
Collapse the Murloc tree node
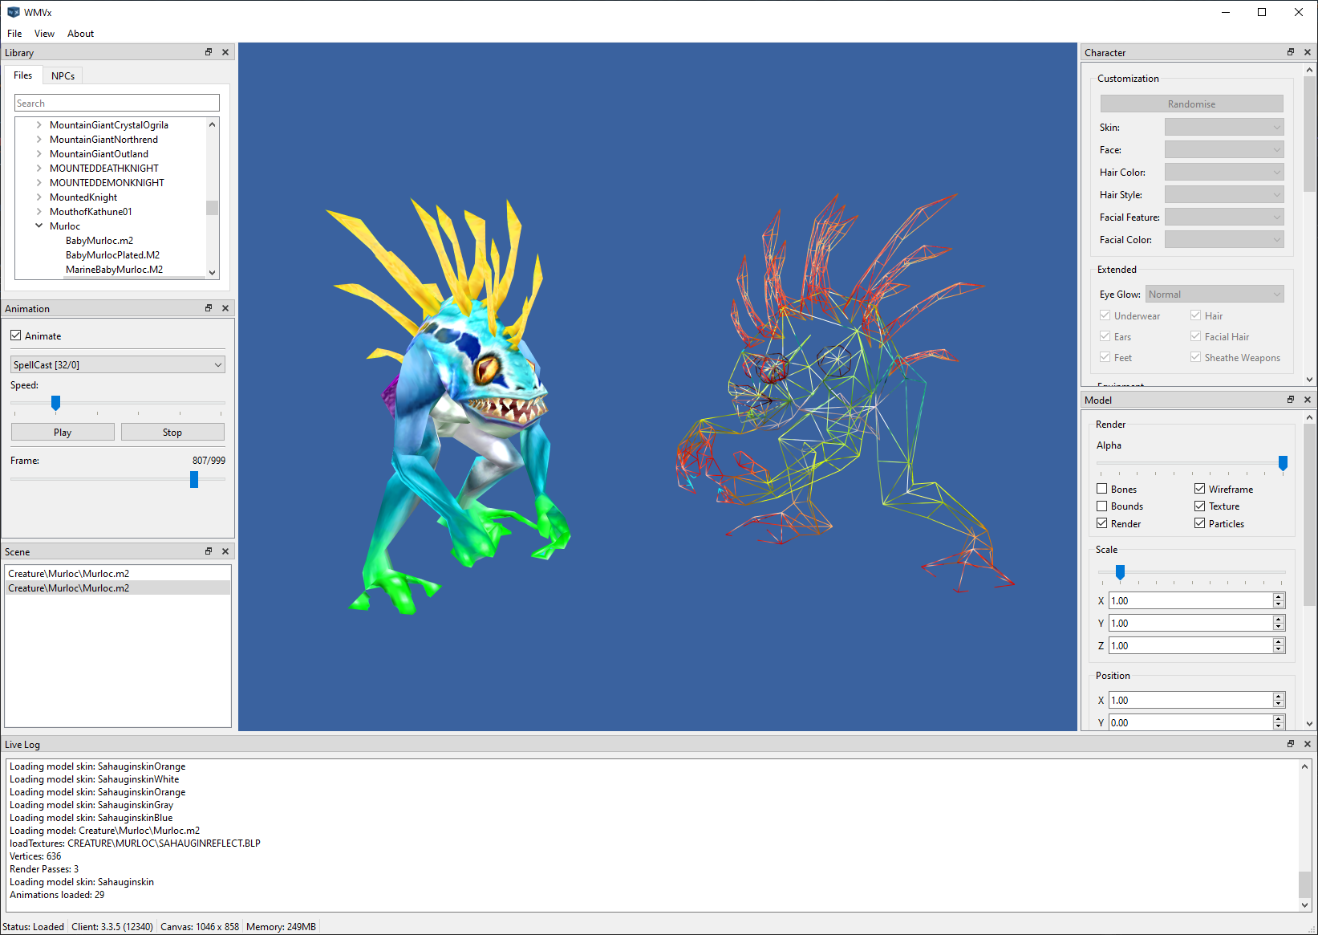39,226
